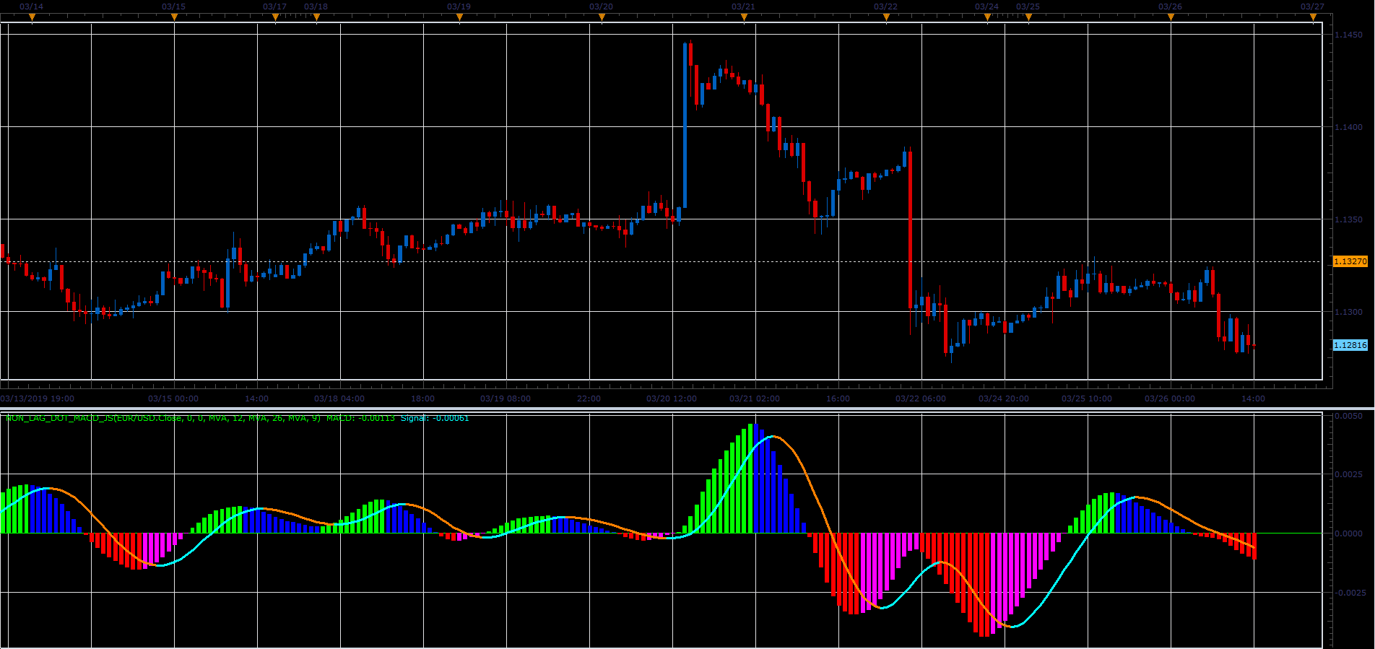This screenshot has height=649, width=1375.
Task: Click the 03/20 date marker triangle
Action: tap(602, 18)
